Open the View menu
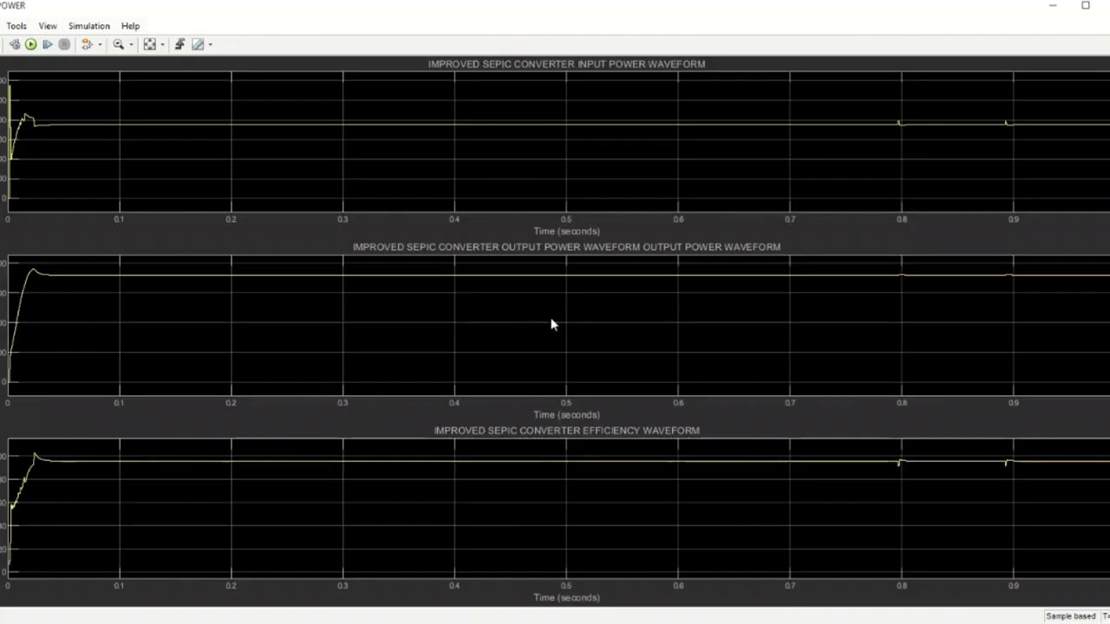Viewport: 1110px width, 624px height. pos(48,26)
